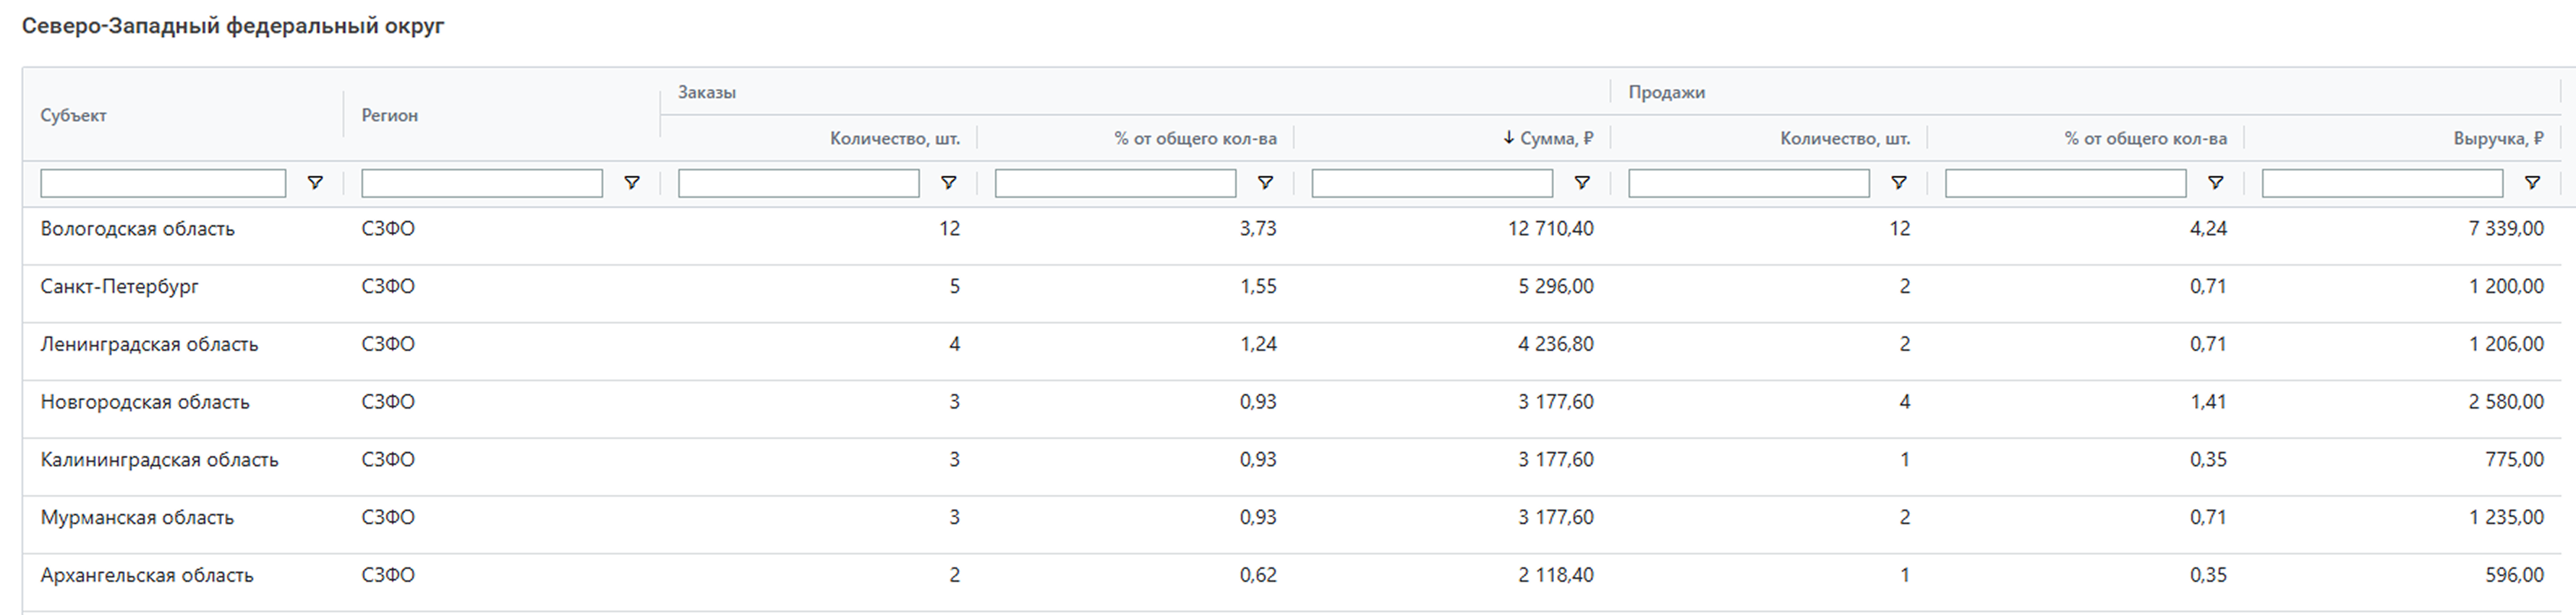The image size is (2576, 615).
Task: Click the orders Количество, шт. header
Action: pyautogui.click(x=894, y=139)
